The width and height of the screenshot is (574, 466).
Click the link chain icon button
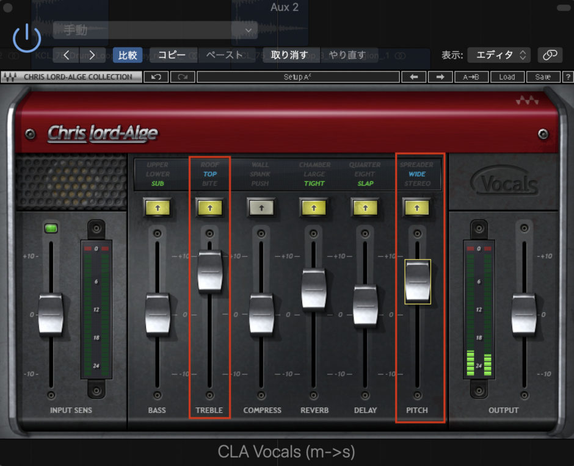coord(550,55)
